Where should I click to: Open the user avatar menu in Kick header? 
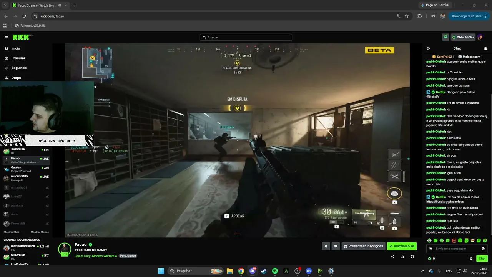[x=480, y=37]
